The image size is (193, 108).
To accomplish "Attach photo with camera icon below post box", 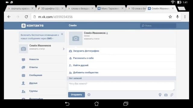I will pos(166,95).
